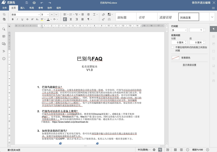Toggle underline formatting

click(22, 19)
